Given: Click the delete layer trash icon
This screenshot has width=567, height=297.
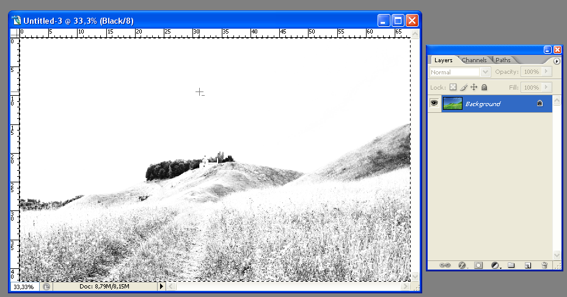Looking at the screenshot, I should tap(544, 265).
